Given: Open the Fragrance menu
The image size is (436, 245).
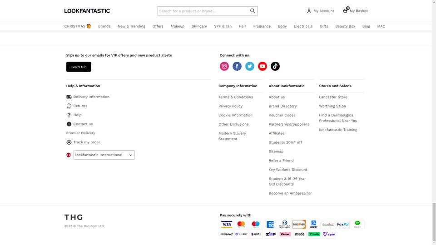Looking at the screenshot, I should pyautogui.click(x=262, y=26).
